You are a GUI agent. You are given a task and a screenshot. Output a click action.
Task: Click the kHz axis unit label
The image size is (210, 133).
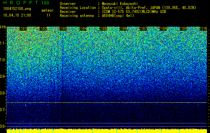pos(3,27)
